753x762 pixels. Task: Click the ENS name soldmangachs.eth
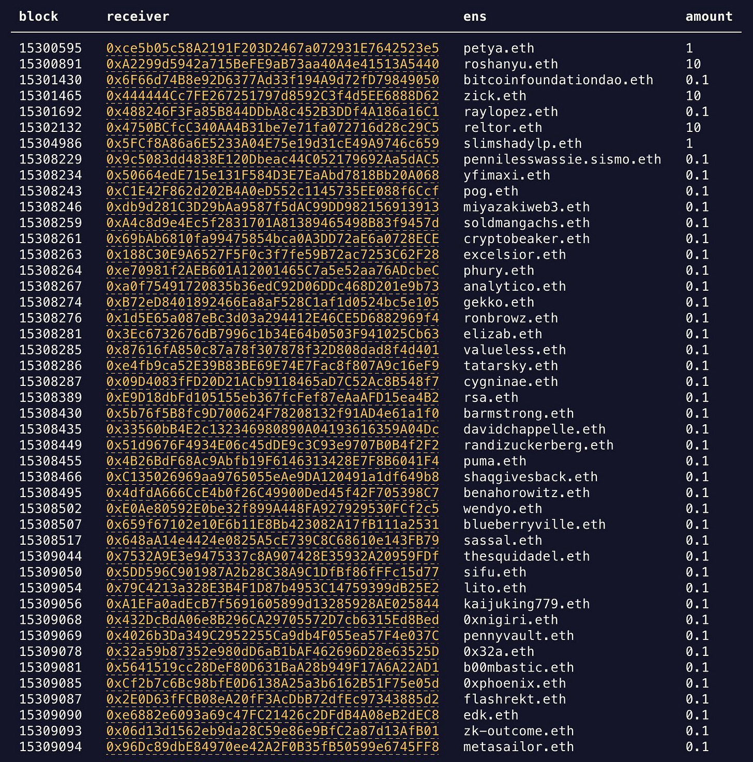click(526, 223)
